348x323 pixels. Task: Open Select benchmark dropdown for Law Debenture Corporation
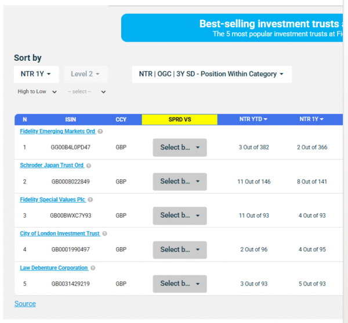(x=180, y=284)
